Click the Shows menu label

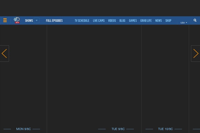(29, 21)
